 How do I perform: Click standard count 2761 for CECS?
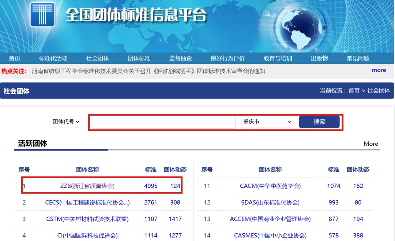151,202
